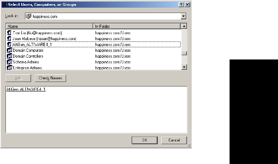Click the group icon beside Domain Controllers
The image size is (278, 164).
tap(10, 56)
